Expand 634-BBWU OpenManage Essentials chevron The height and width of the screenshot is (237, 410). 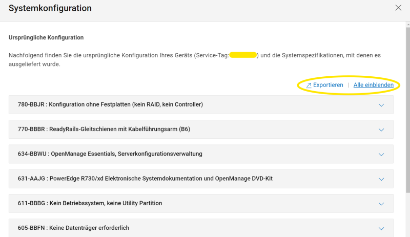tap(381, 155)
